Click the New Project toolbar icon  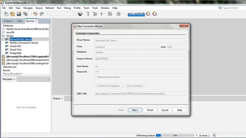pos(12,14)
